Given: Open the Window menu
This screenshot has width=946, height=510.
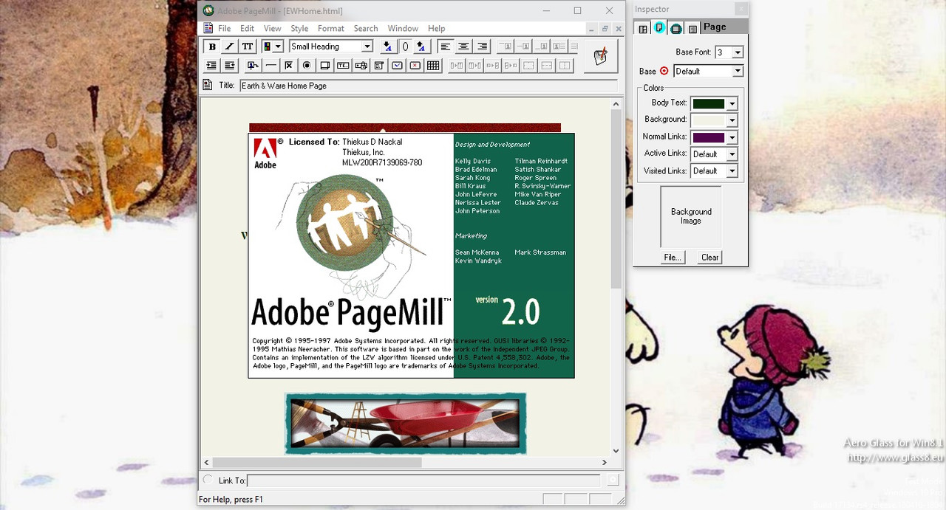Looking at the screenshot, I should coord(404,29).
